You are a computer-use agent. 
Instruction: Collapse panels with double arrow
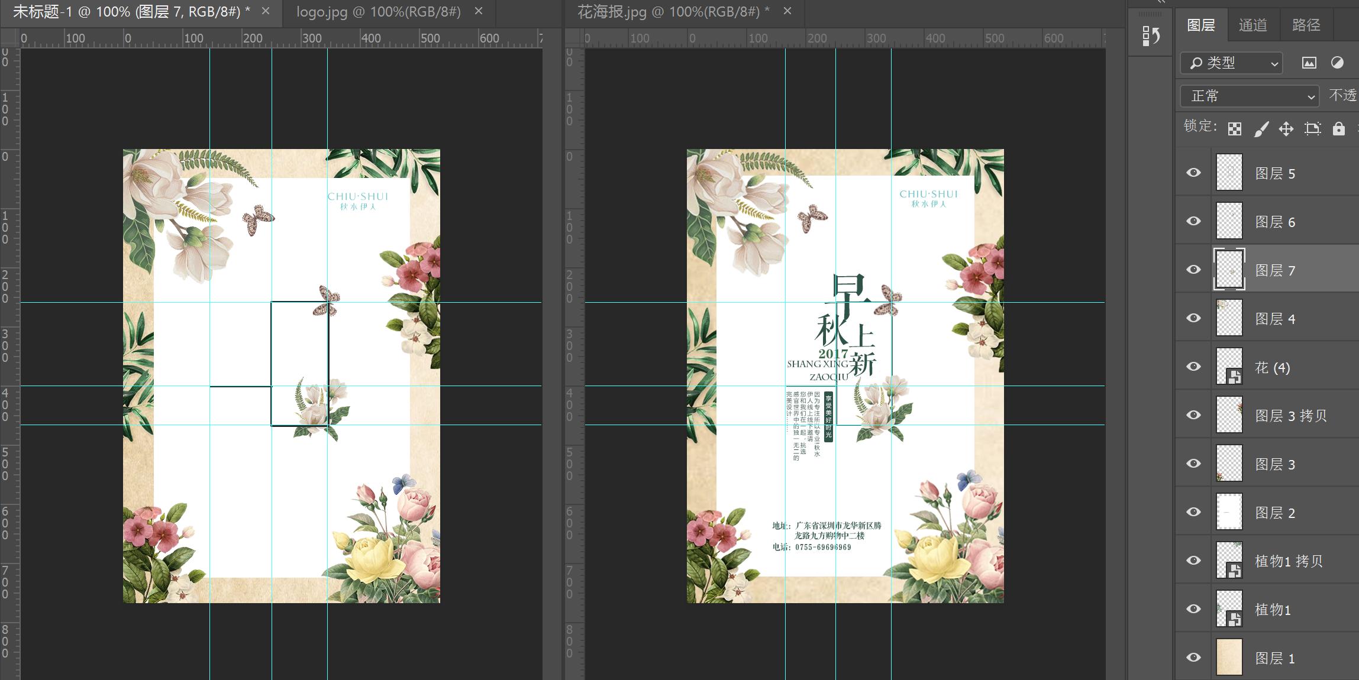pyautogui.click(x=1161, y=2)
